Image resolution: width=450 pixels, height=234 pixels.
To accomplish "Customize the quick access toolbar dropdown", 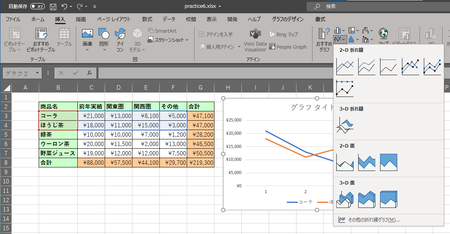I will 95,6.
